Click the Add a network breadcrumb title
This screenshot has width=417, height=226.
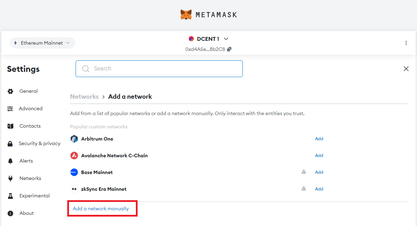pyautogui.click(x=130, y=96)
